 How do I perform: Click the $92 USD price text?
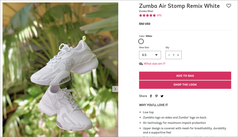pos(144,24)
